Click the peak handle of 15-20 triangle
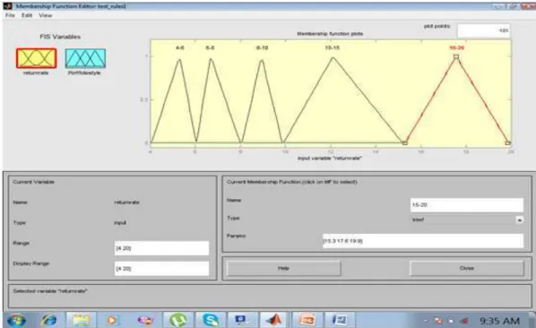This screenshot has width=536, height=328. (456, 56)
